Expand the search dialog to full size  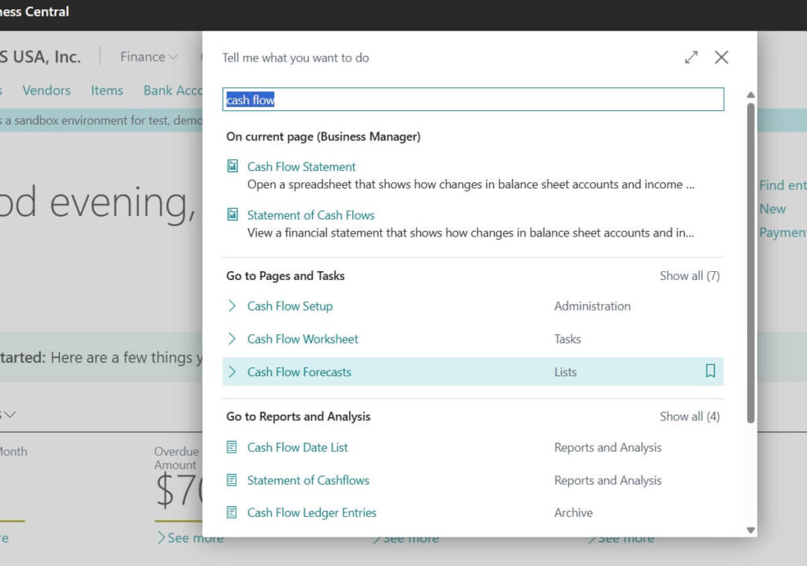pyautogui.click(x=691, y=58)
